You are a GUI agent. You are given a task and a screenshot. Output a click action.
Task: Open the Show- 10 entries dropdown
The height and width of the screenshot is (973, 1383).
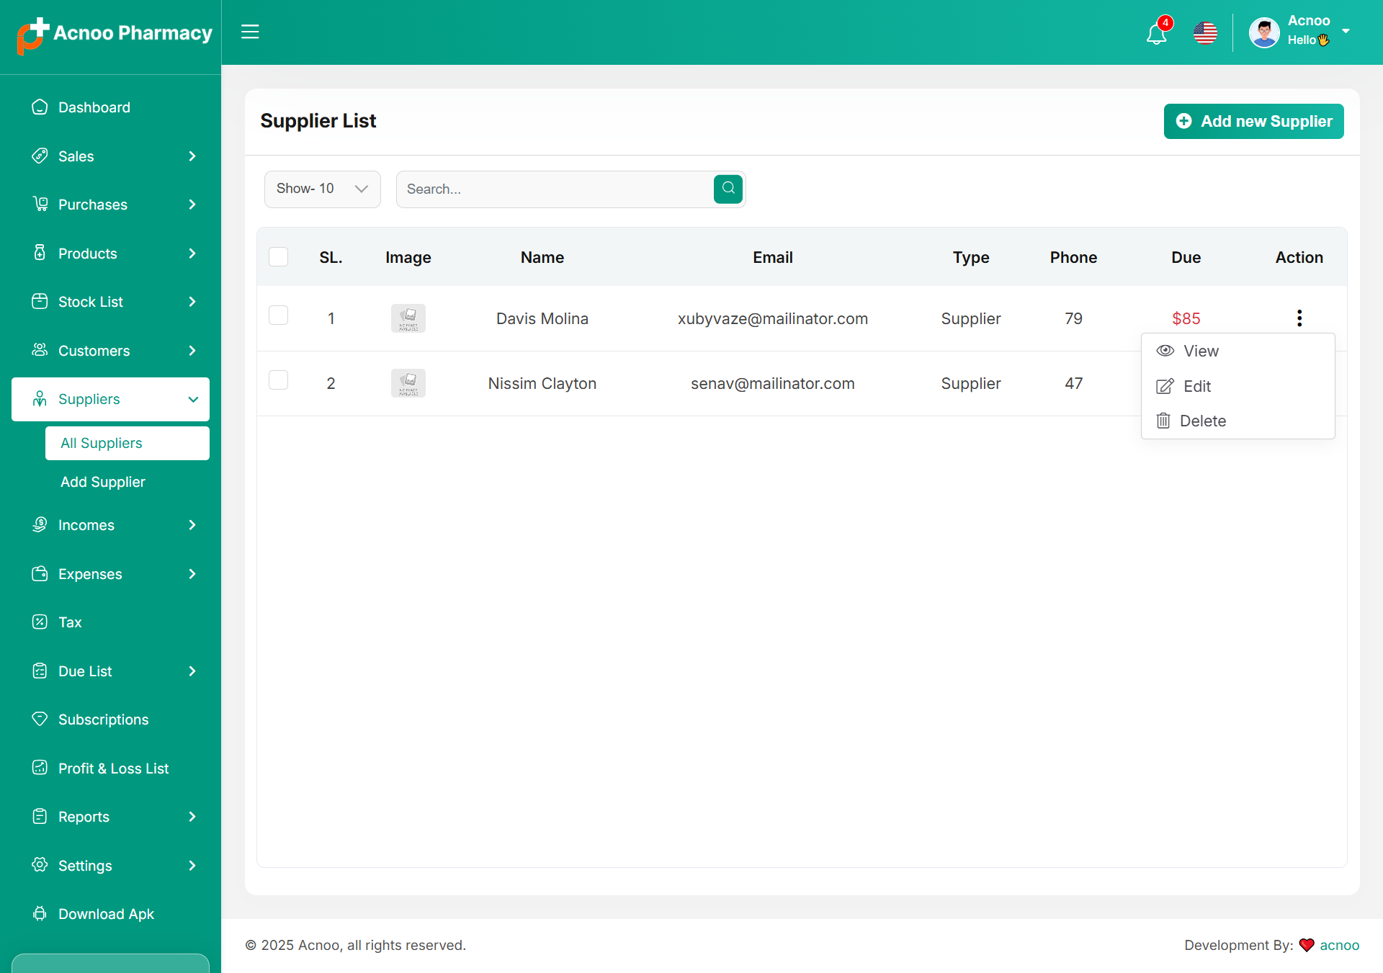(x=322, y=189)
